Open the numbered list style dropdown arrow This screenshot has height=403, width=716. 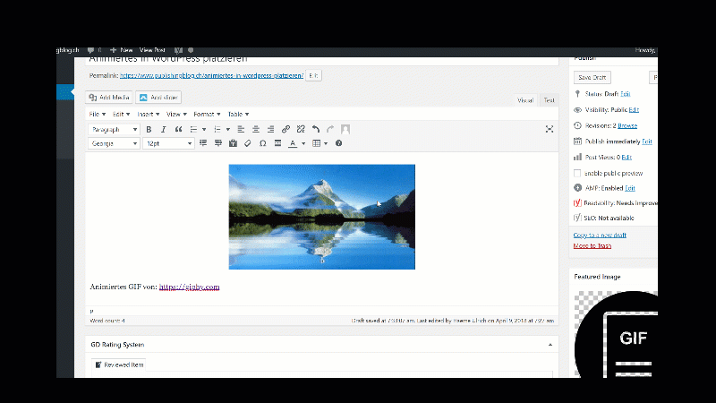[x=228, y=130]
